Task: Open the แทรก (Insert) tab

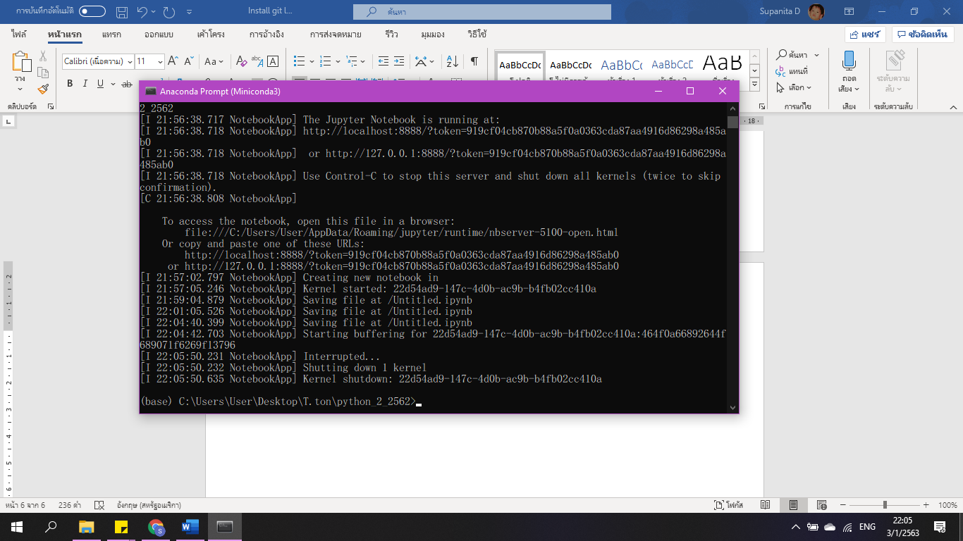Action: pos(111,35)
